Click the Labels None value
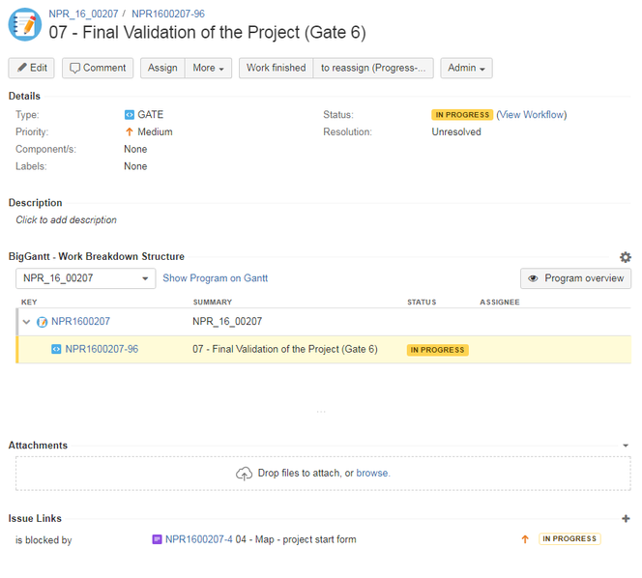 coord(135,166)
